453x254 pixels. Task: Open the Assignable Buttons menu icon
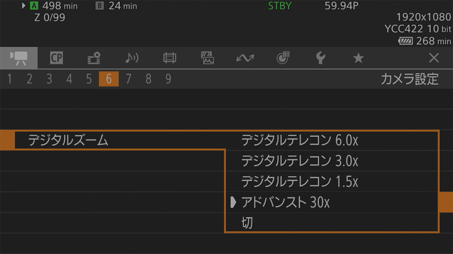(283, 58)
